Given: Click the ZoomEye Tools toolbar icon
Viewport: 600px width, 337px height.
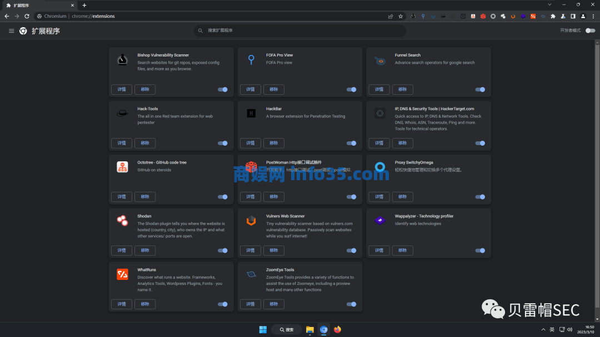Looking at the screenshot, I should pyautogui.click(x=543, y=17).
